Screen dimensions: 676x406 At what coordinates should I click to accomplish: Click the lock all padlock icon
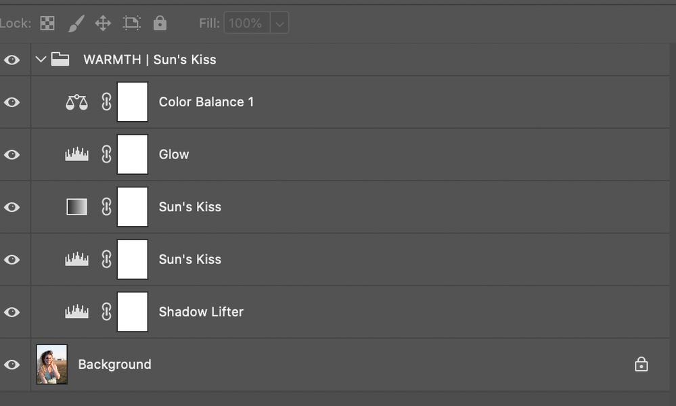point(160,24)
